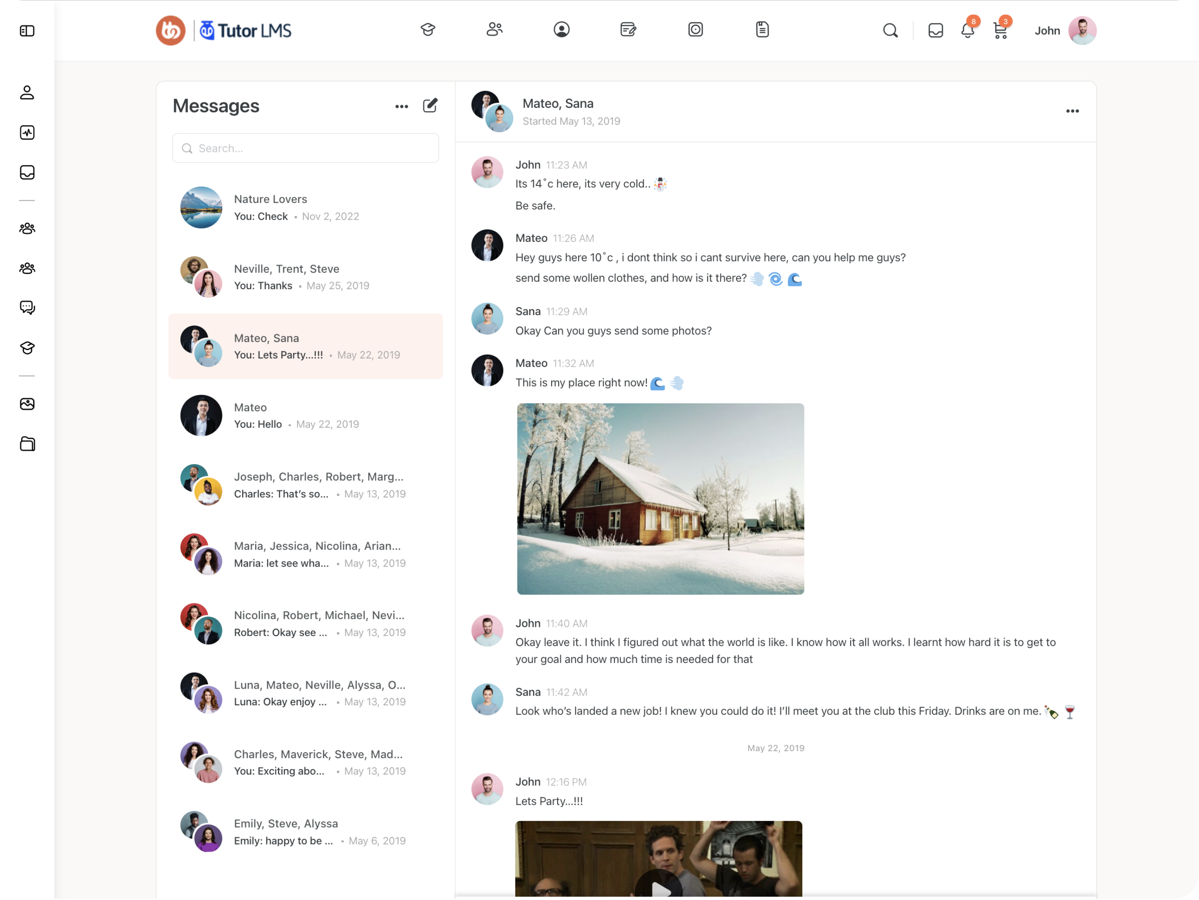The image size is (1199, 900).
Task: Open the activity feed icon in left sidebar
Action: (27, 132)
